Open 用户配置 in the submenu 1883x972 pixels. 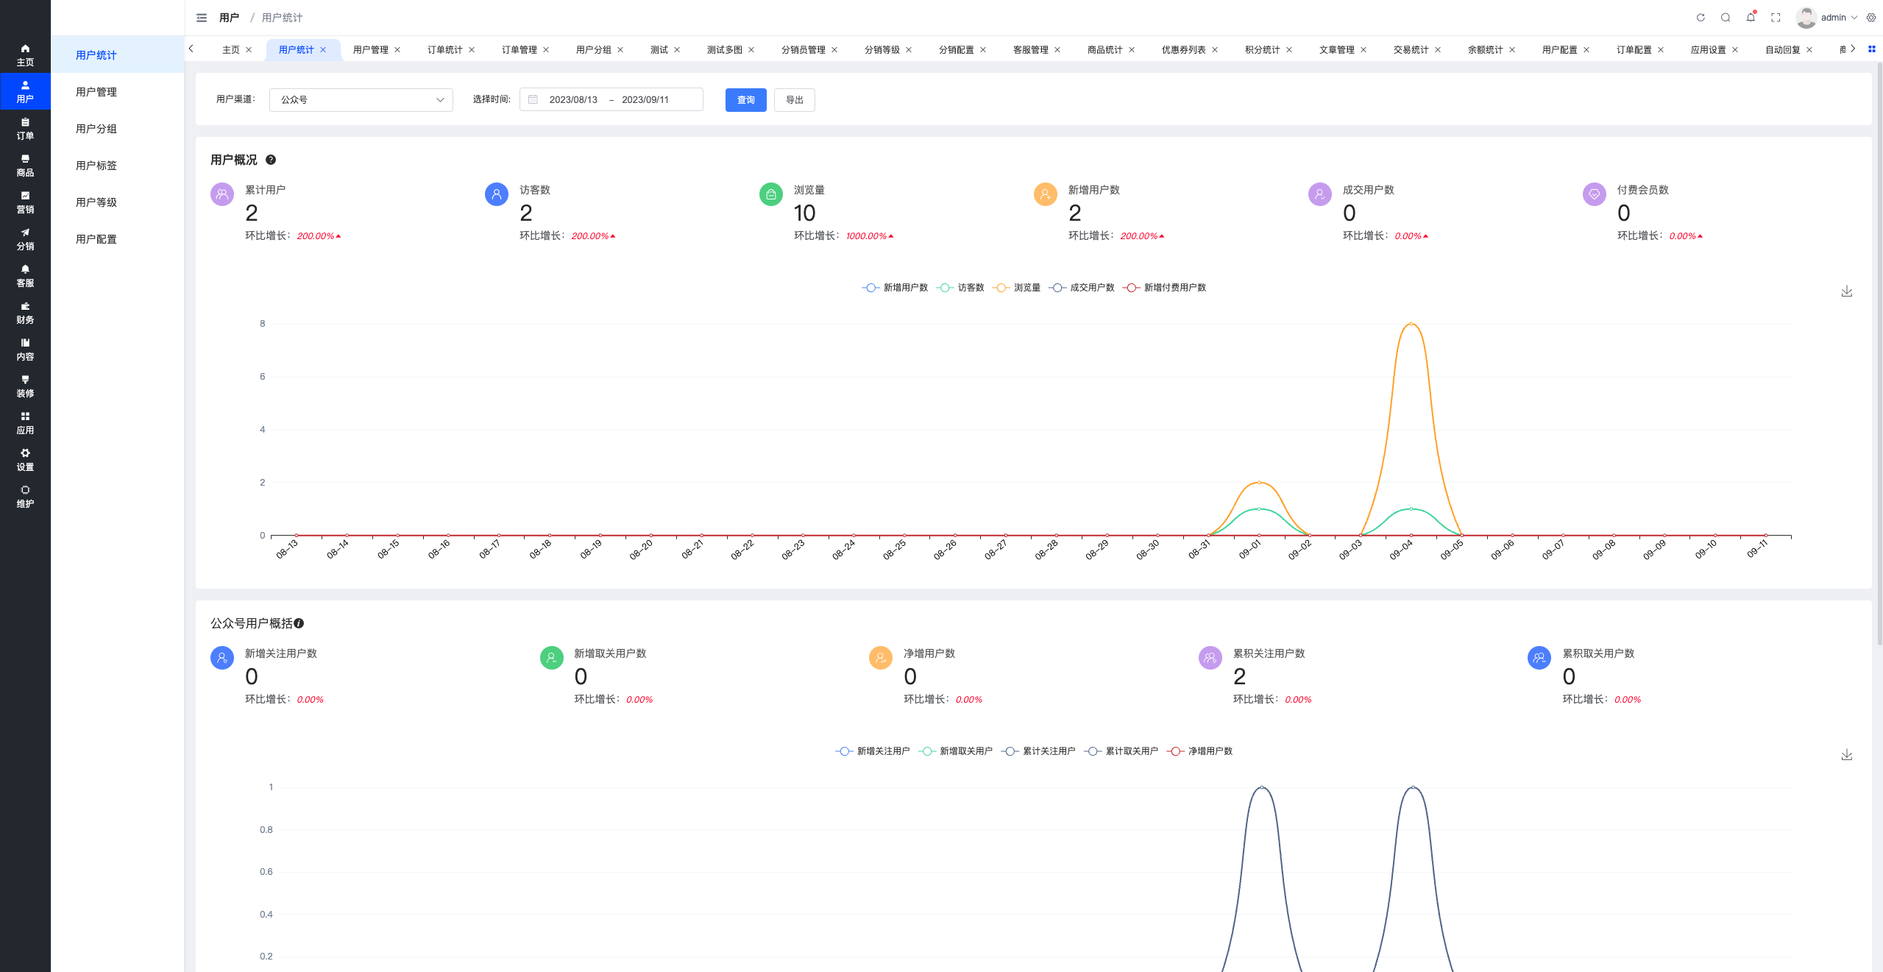click(118, 239)
